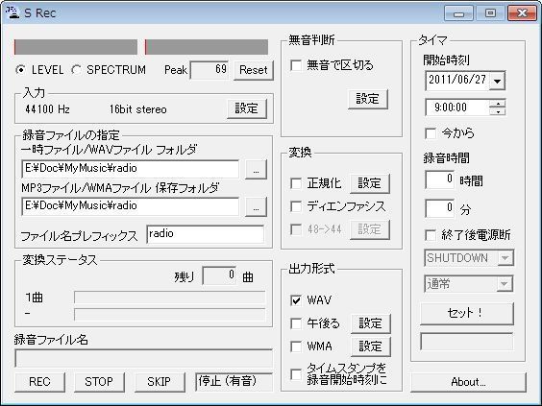The height and width of the screenshot is (406, 542).
Task: Click the Reset peak button
Action: pyautogui.click(x=254, y=70)
